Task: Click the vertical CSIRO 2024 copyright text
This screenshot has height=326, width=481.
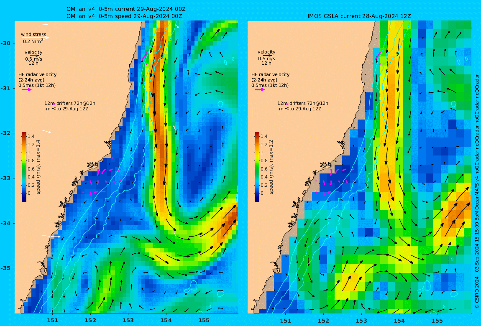Action: click(x=477, y=191)
